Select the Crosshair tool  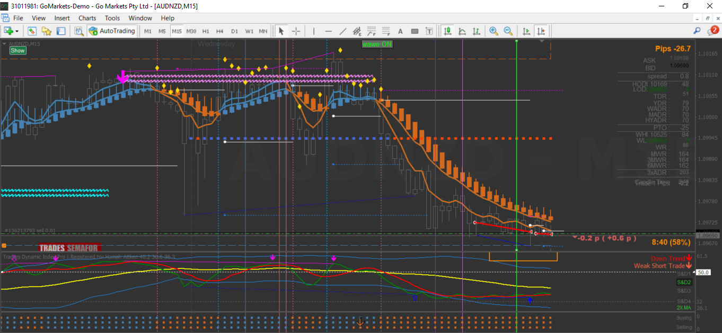click(296, 31)
